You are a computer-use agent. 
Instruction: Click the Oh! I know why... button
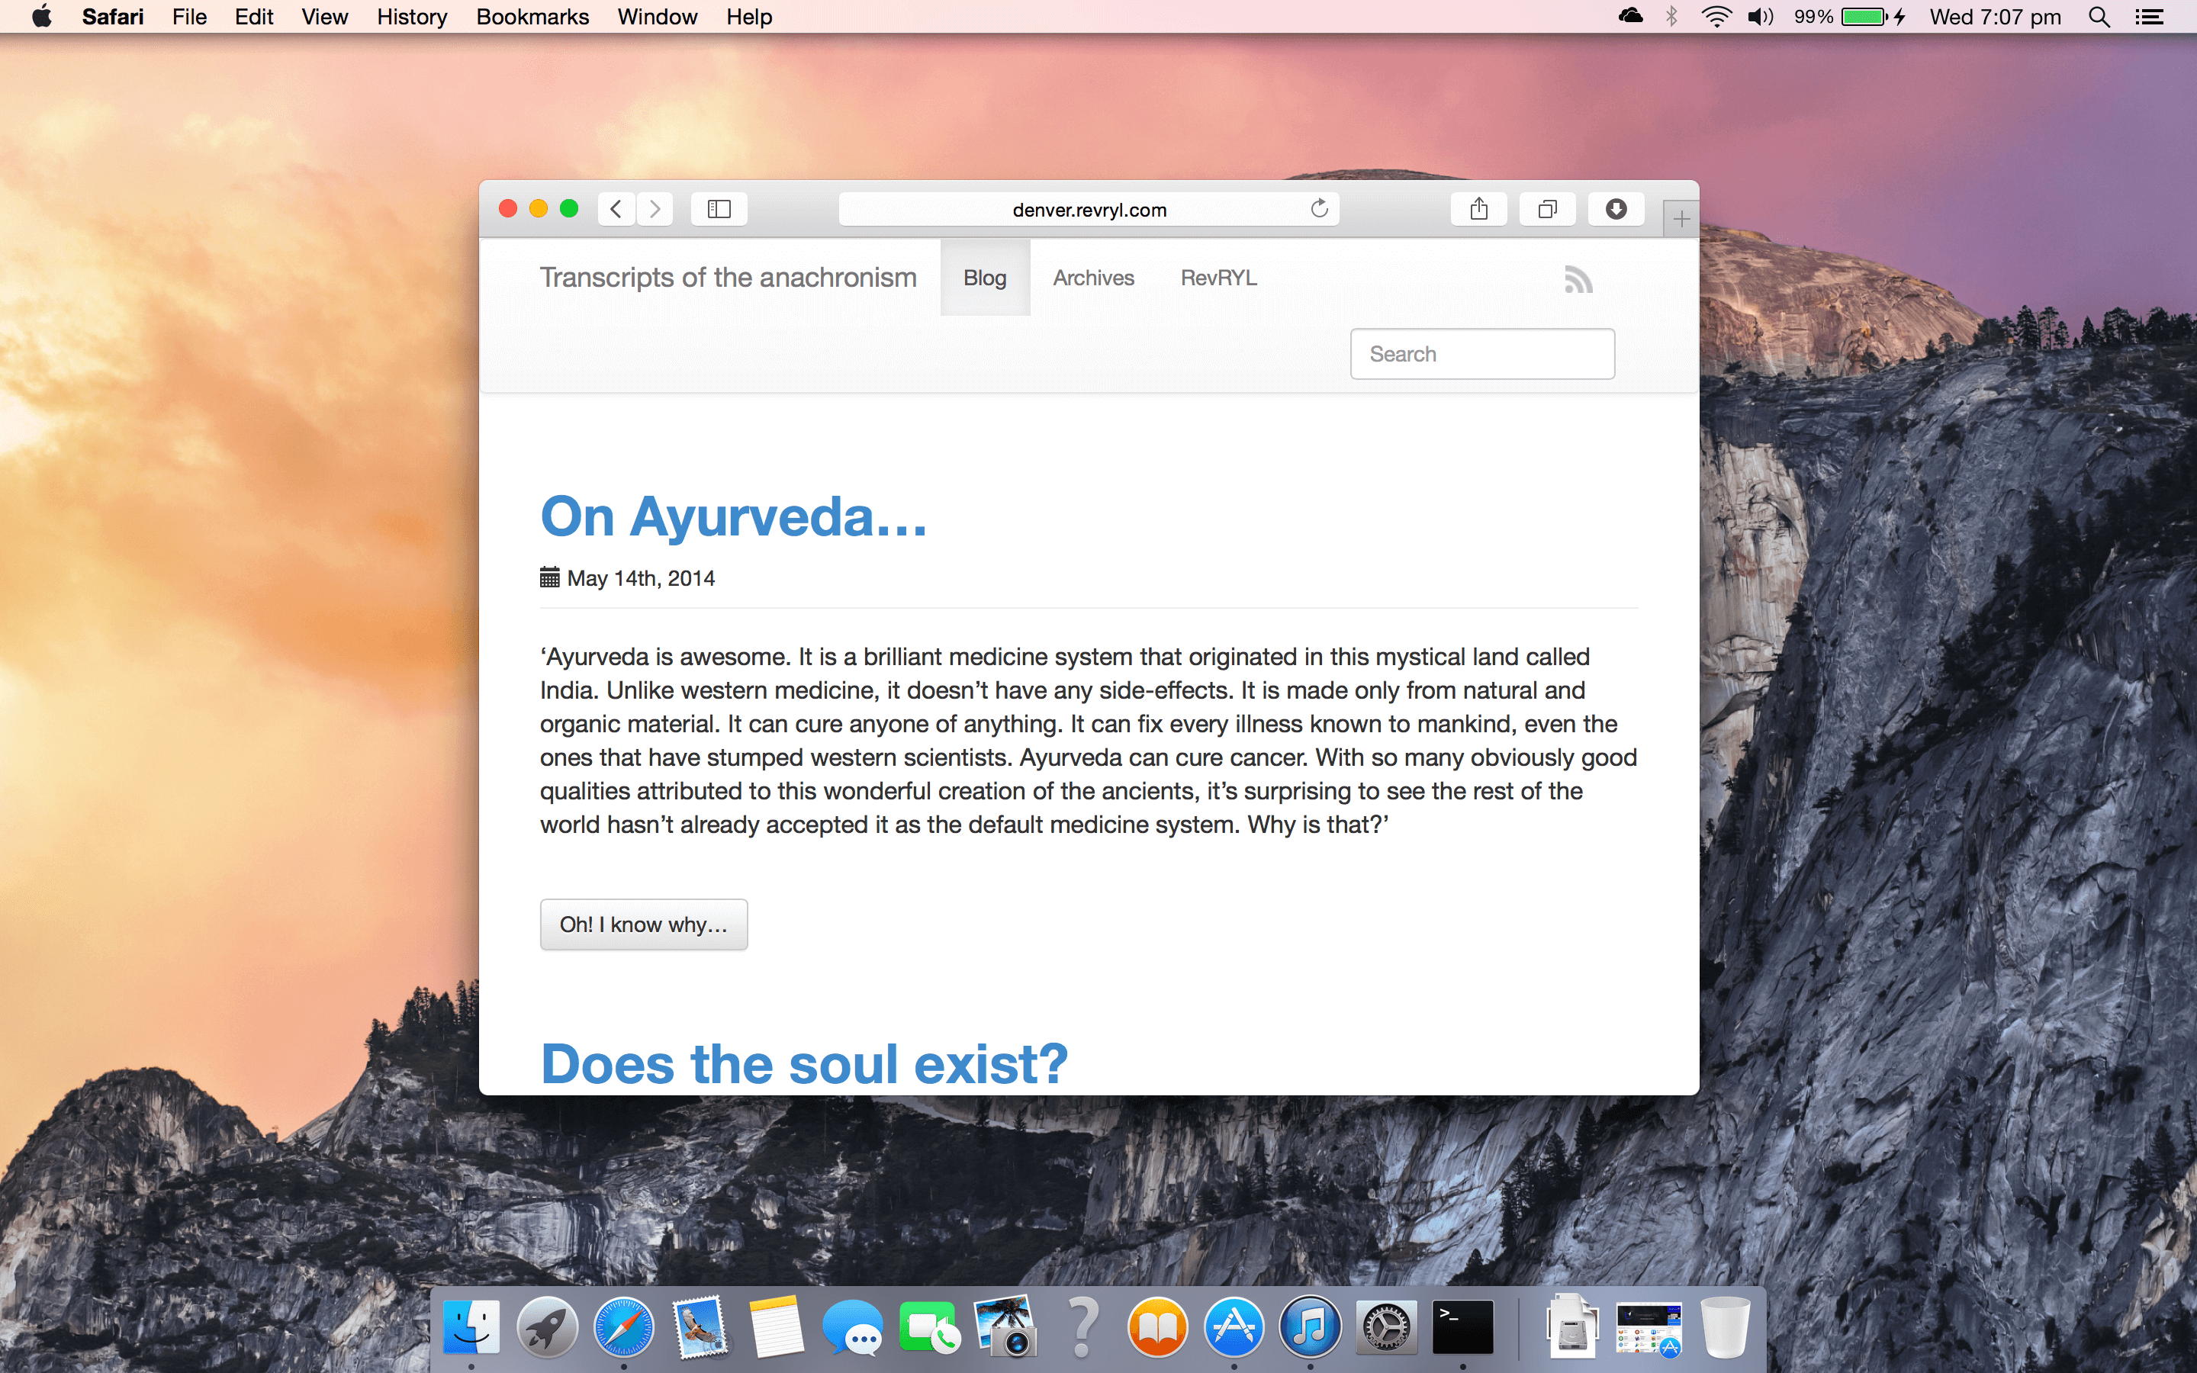pos(644,924)
